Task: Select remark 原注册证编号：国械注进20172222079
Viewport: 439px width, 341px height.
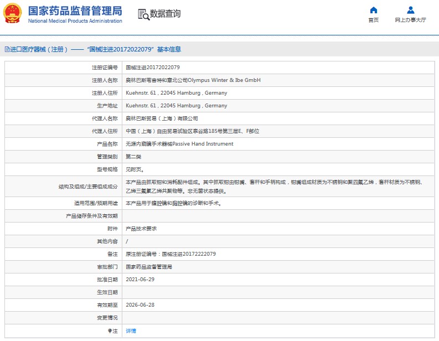Action: 171,254
